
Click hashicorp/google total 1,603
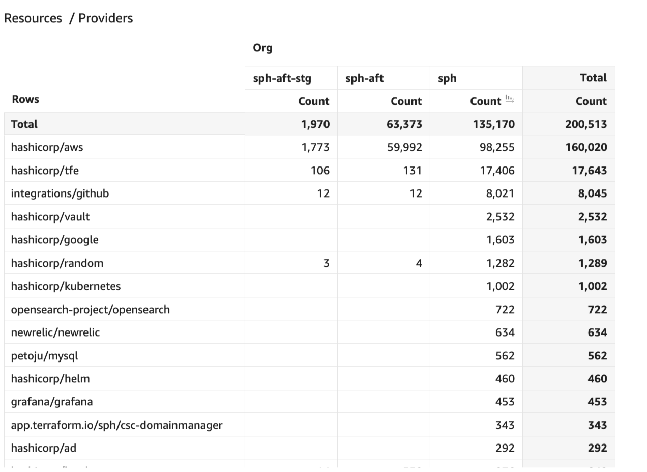[593, 240]
